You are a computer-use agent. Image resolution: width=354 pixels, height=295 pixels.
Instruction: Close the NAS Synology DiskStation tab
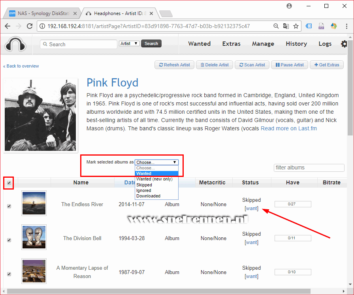[75, 13]
